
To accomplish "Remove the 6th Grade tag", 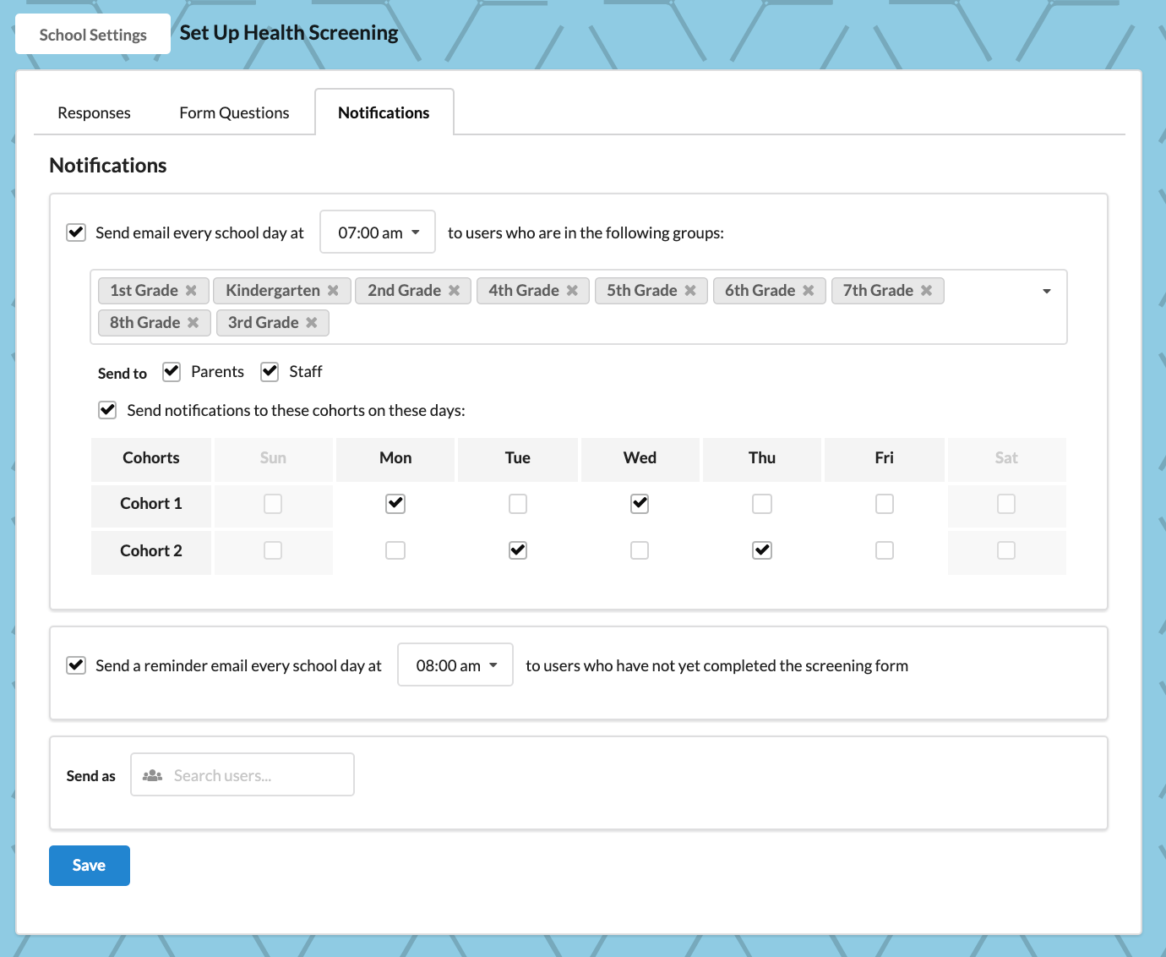I will pyautogui.click(x=808, y=291).
